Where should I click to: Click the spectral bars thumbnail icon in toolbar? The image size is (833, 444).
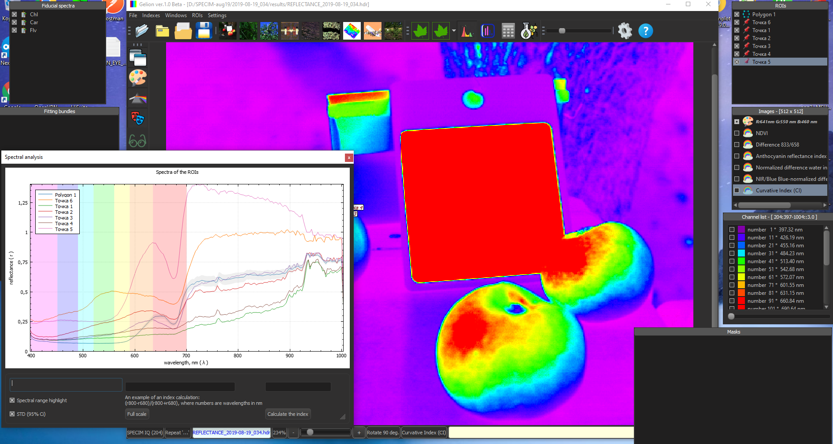tap(289, 31)
